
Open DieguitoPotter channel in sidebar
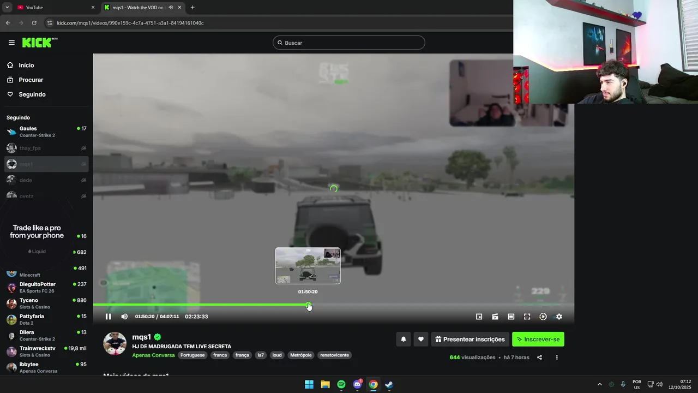[x=46, y=287]
